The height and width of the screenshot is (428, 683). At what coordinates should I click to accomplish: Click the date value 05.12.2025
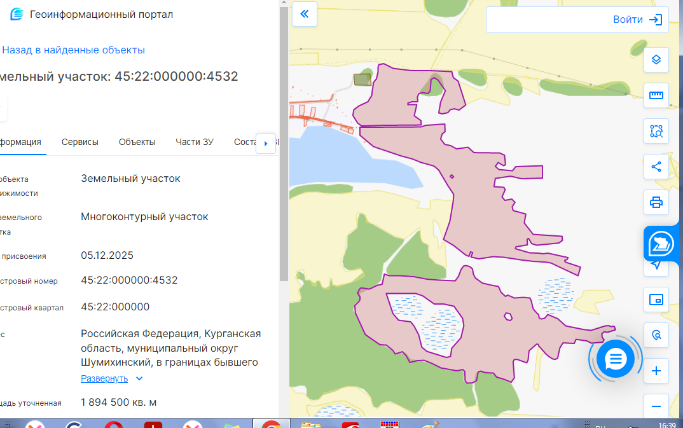point(107,255)
